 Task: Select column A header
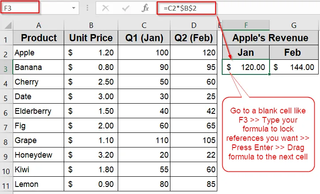tap(39, 25)
